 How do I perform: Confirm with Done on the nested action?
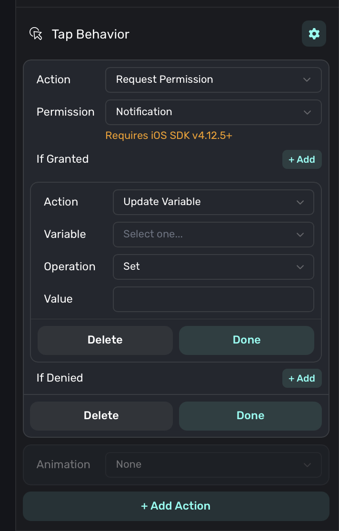(246, 340)
